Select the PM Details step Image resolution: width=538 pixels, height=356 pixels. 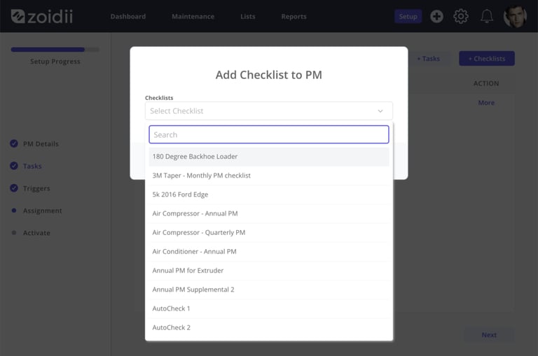41,144
